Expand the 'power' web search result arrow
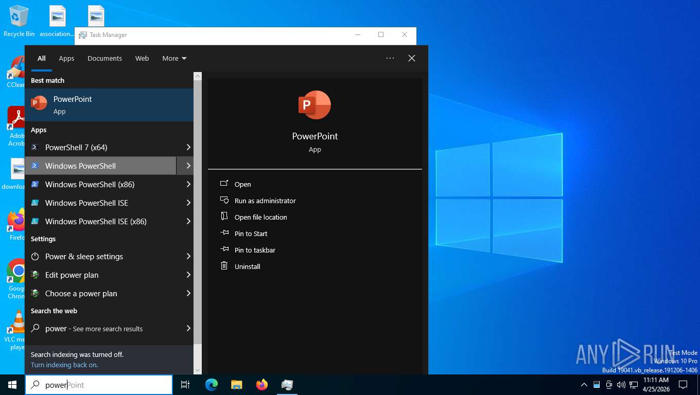700x395 pixels. (188, 328)
